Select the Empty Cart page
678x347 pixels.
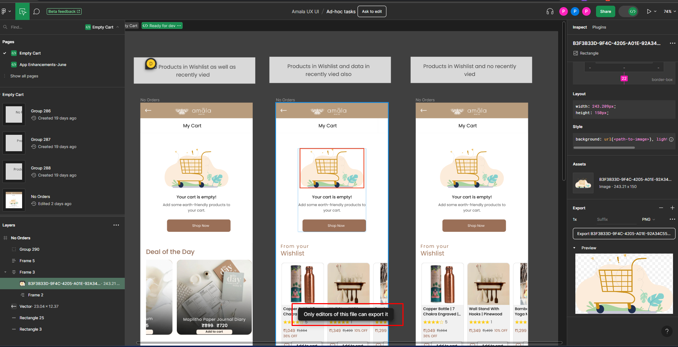30,53
